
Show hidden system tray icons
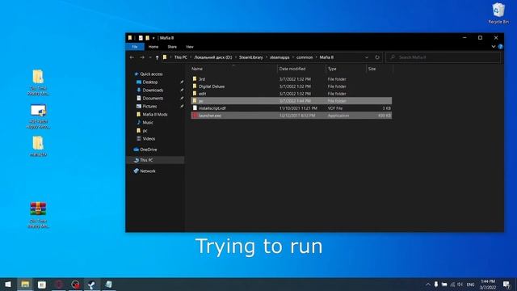(428, 285)
